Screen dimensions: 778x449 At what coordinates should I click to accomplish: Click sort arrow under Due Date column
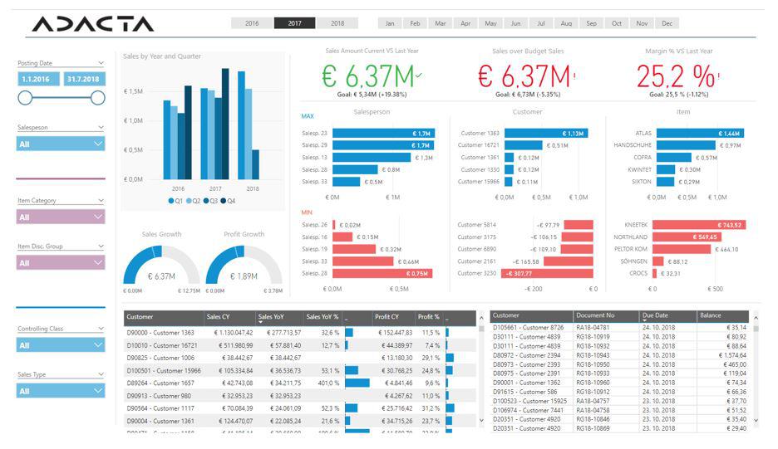point(644,321)
